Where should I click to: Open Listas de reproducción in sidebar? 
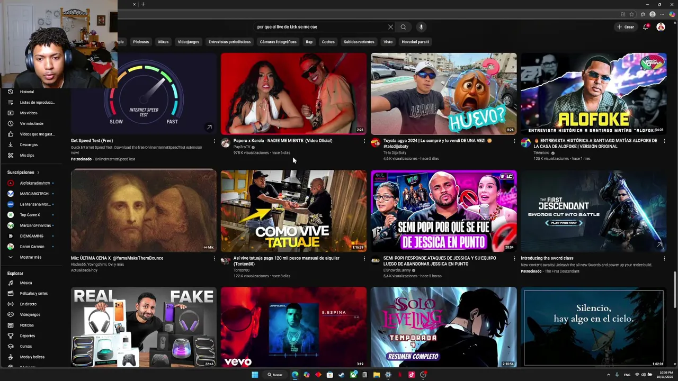pyautogui.click(x=32, y=102)
